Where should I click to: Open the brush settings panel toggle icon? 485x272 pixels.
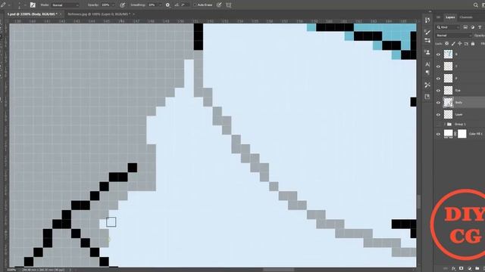(33, 5)
